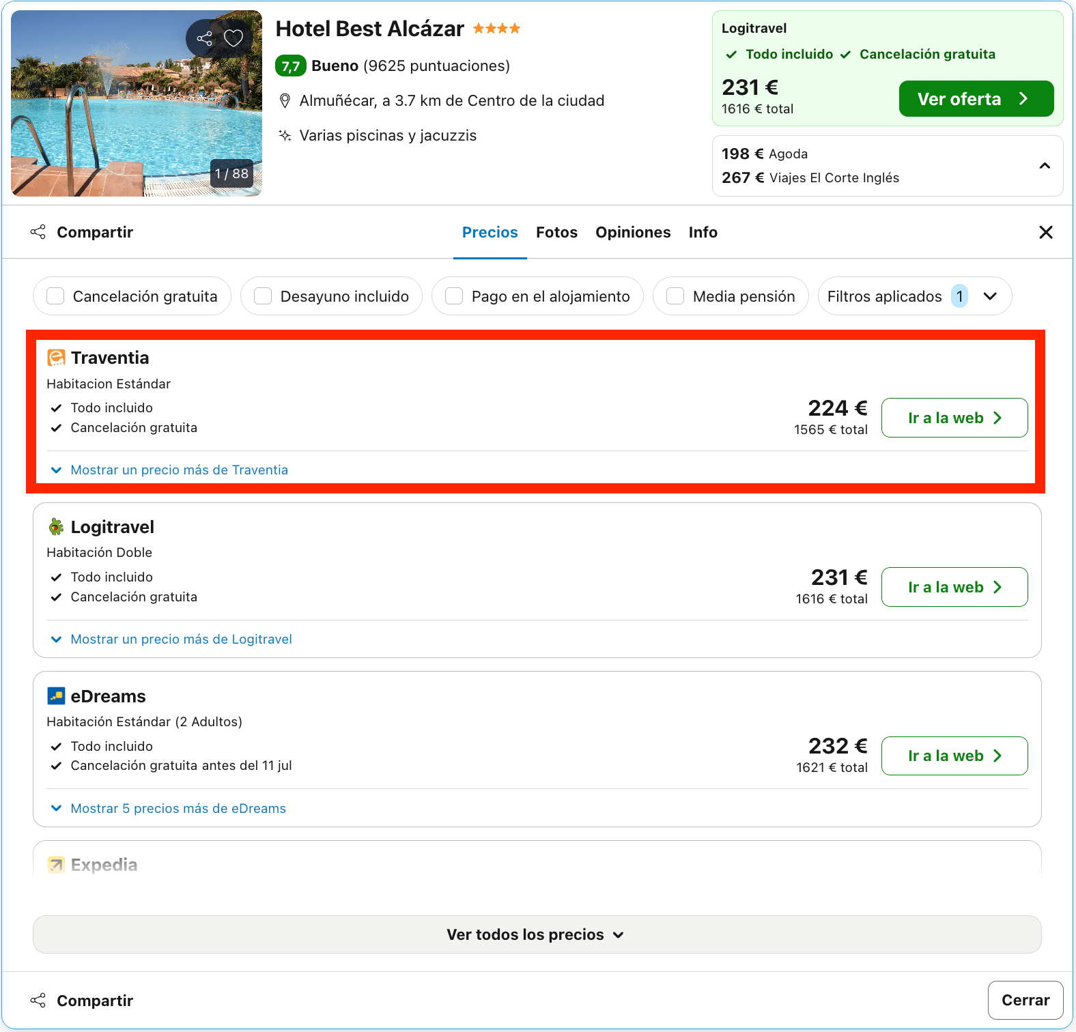Screen dimensions: 1076x1032
Task: Click the 224 € Traventia price
Action: click(x=838, y=408)
